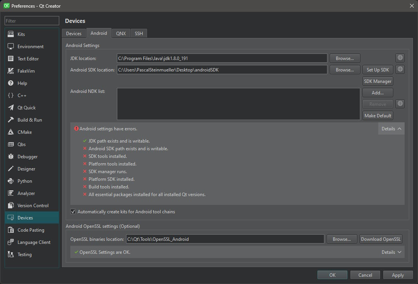
Task: Open the Text Editor category icon
Action: (11, 58)
